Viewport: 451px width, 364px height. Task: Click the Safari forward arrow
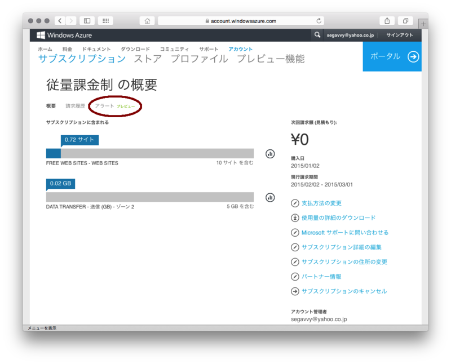[71, 21]
